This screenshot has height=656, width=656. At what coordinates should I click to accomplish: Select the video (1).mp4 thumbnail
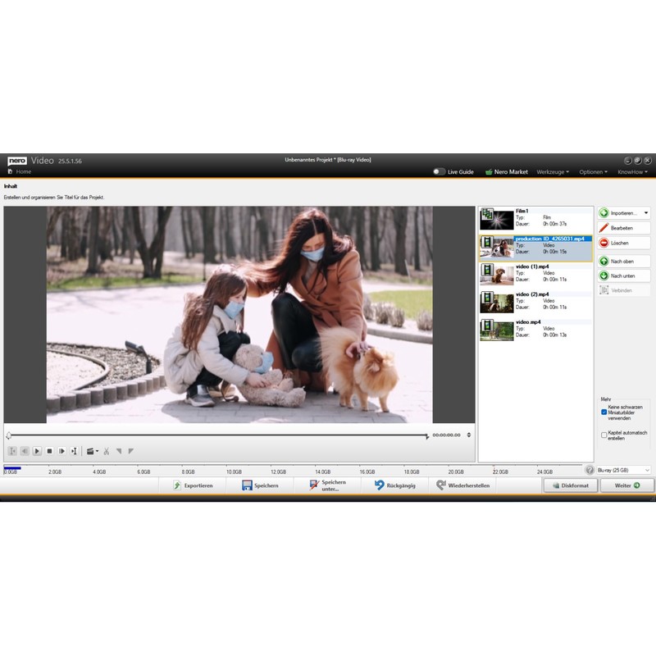click(x=497, y=274)
